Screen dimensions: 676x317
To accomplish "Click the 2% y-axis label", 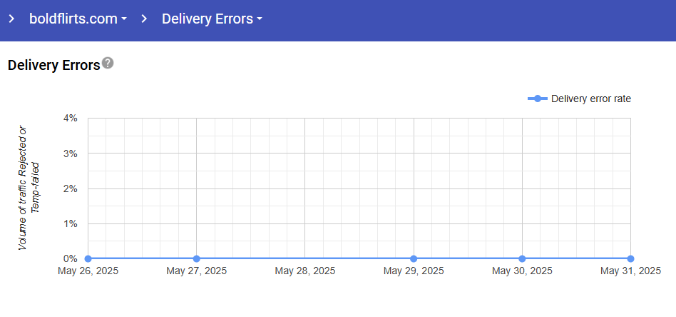I will pyautogui.click(x=70, y=188).
